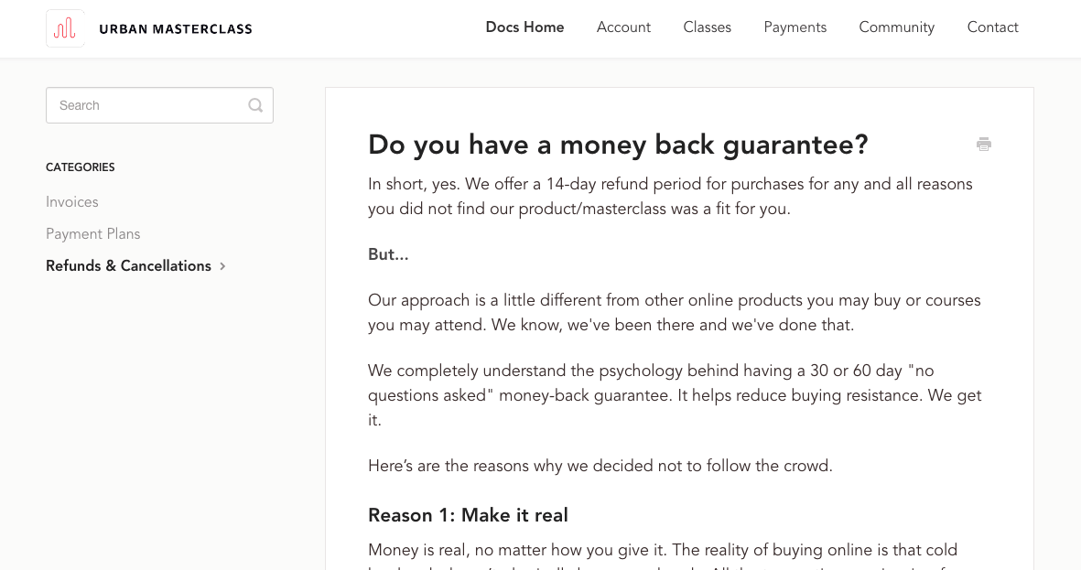1081x570 pixels.
Task: Navigate to the Payments section
Action: click(795, 27)
